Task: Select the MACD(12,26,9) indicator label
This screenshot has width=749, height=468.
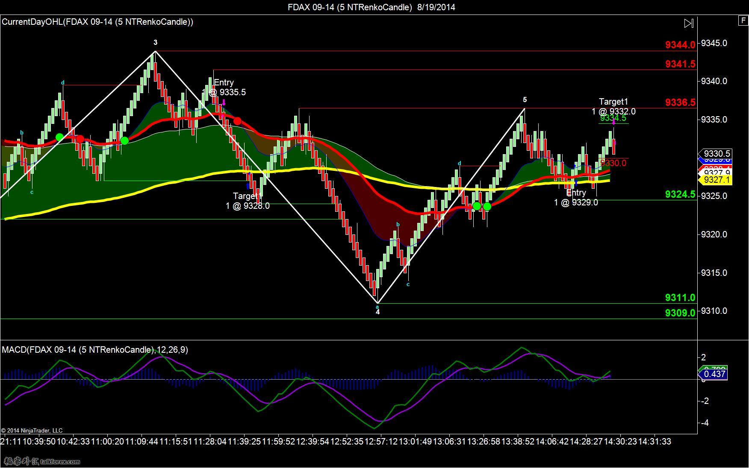Action: (x=95, y=350)
